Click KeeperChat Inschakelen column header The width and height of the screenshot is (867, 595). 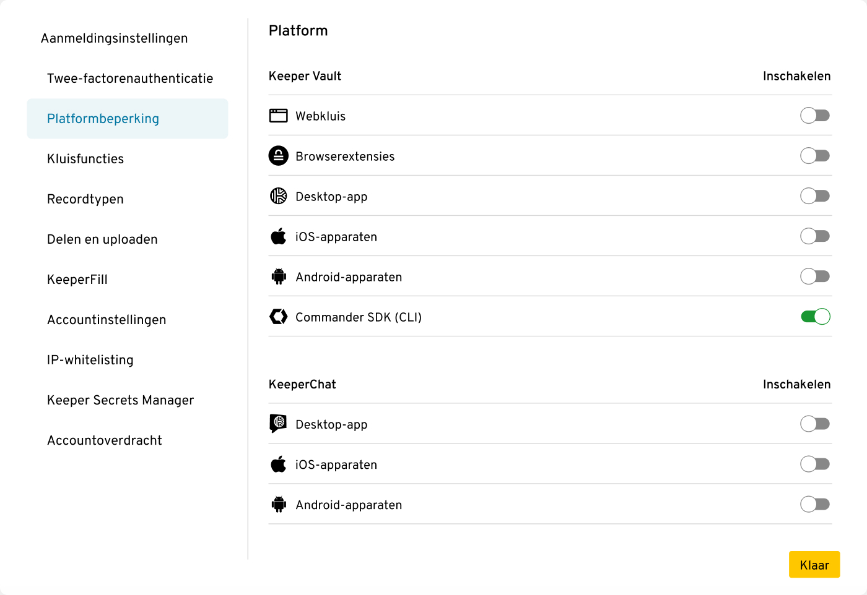coord(796,384)
